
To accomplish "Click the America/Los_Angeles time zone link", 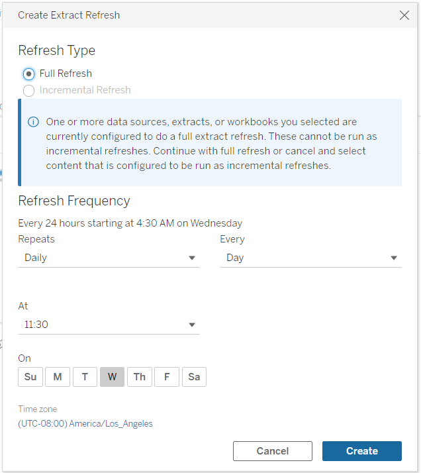I will pyautogui.click(x=85, y=424).
